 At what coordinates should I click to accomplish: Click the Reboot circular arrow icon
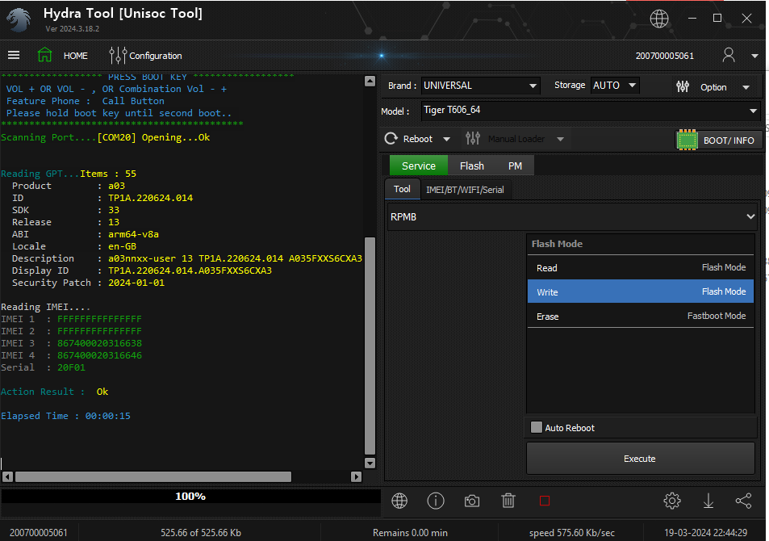coord(391,138)
